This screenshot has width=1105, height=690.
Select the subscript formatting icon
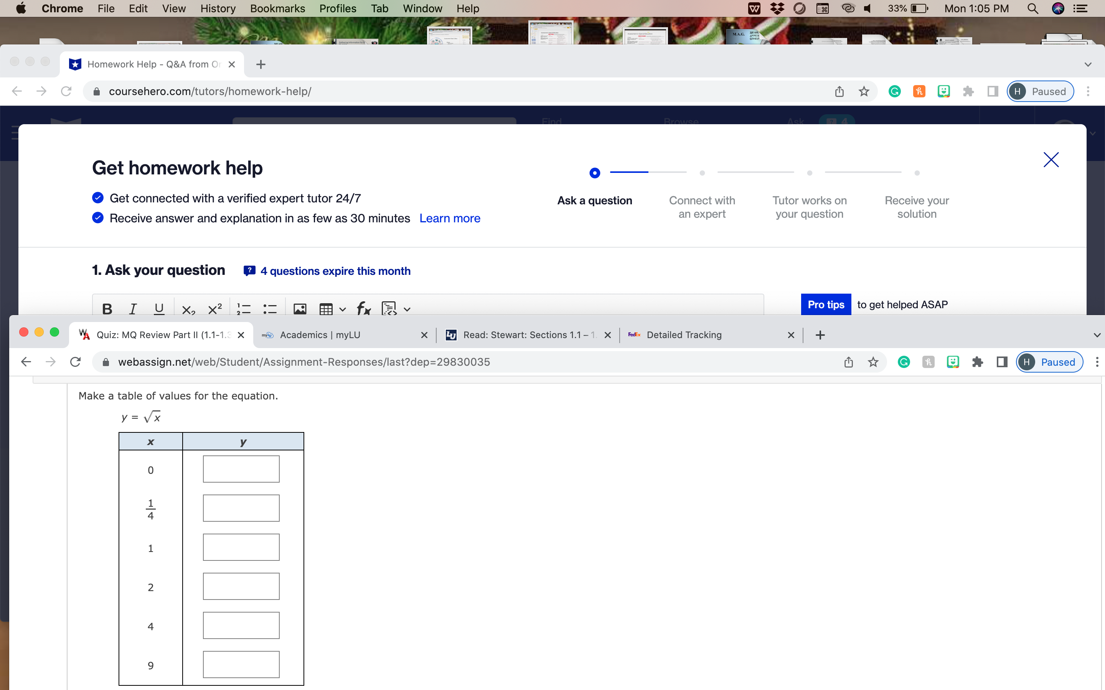(x=188, y=309)
